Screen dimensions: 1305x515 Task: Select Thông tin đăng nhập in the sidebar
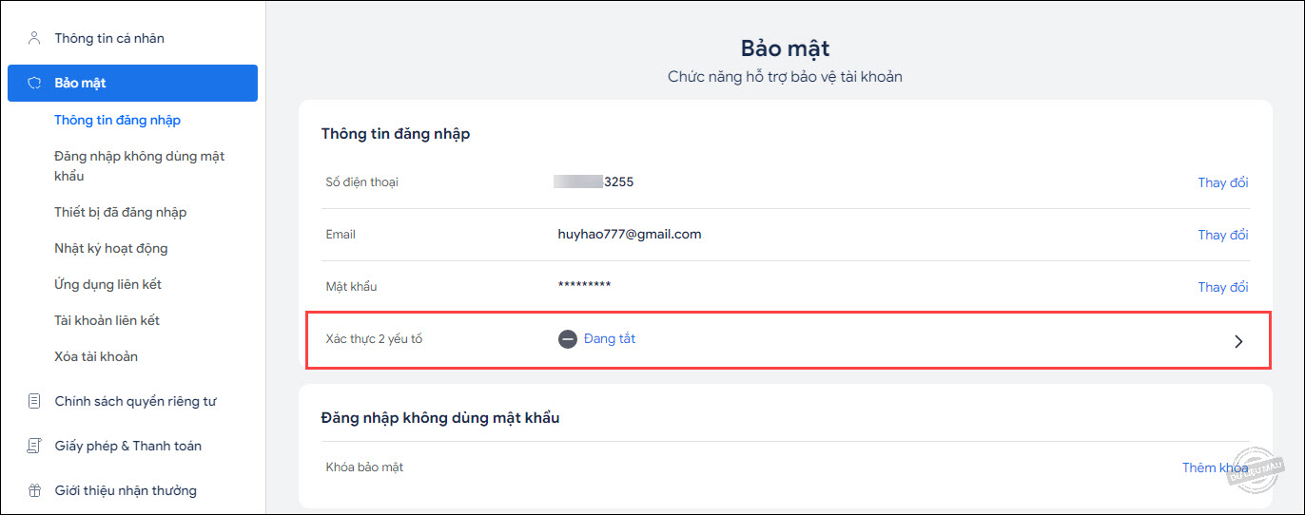pyautogui.click(x=117, y=120)
